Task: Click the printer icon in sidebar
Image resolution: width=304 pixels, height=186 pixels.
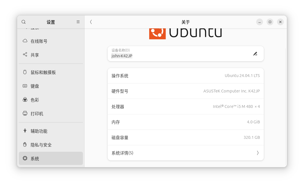Action: point(25,113)
